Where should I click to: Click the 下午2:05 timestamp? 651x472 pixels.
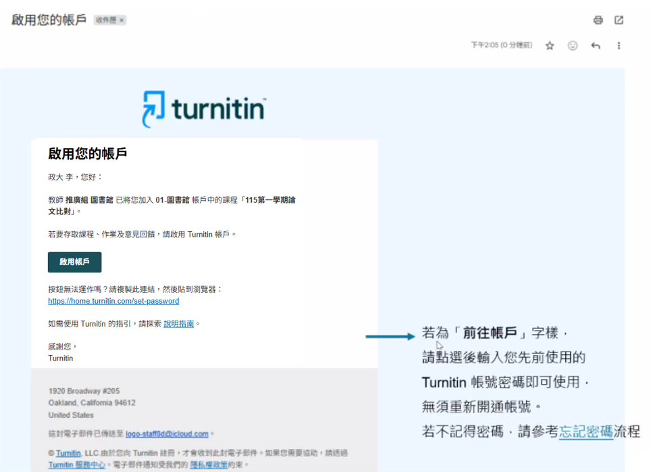[501, 45]
